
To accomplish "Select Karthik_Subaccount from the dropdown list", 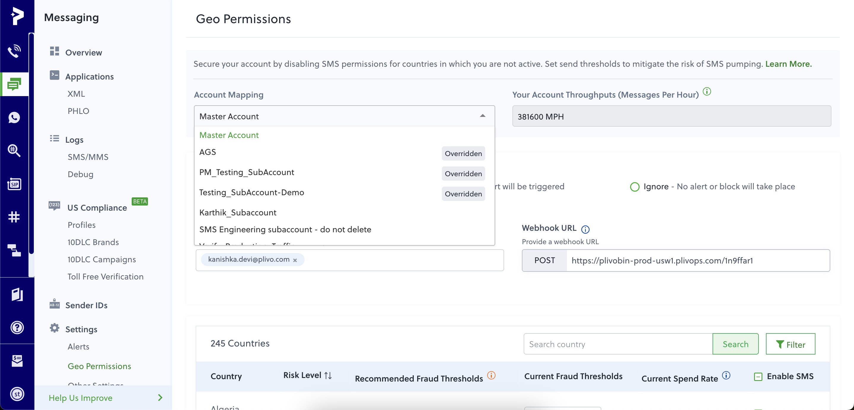I will (x=238, y=212).
